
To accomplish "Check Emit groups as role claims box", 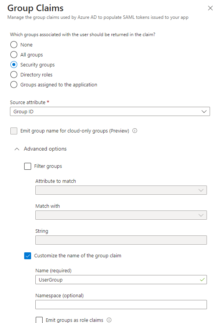I will pyautogui.click(x=39, y=320).
